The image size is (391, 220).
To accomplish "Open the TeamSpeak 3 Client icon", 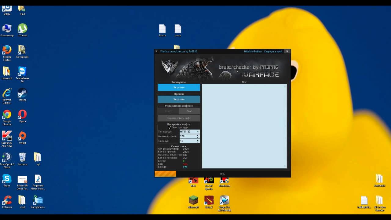I will pos(7,161).
